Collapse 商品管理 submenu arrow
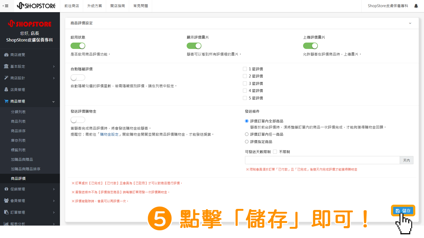Image resolution: width=424 pixels, height=238 pixels. tap(54, 102)
